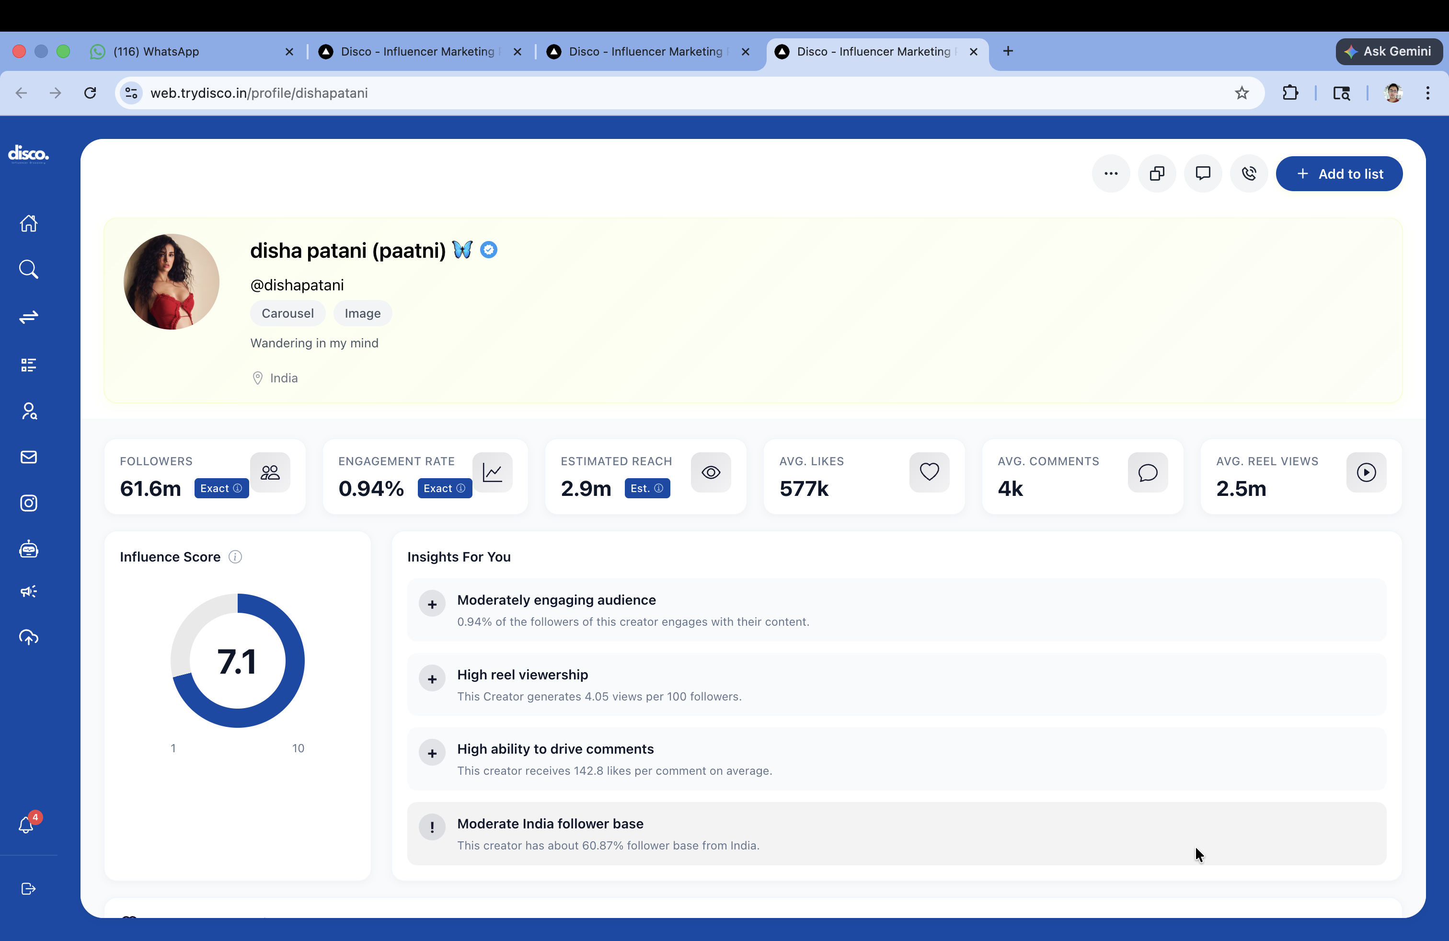This screenshot has width=1449, height=941.
Task: Open the megaphone campaigns sidebar icon
Action: [x=29, y=592]
